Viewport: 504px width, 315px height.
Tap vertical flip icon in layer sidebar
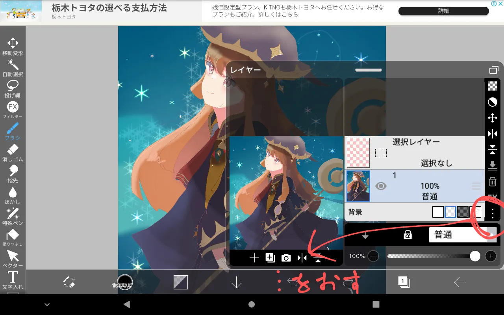(493, 150)
